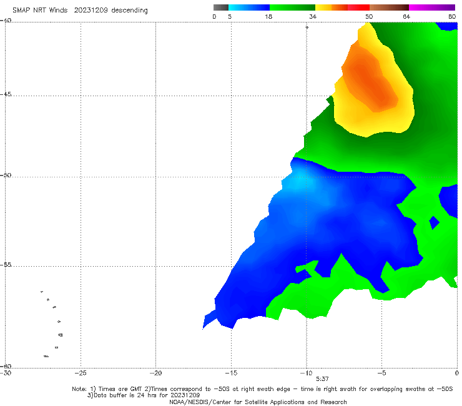The width and height of the screenshot is (462, 406).
Task: Click the gray segment of the color bar
Action: click(x=221, y=7)
